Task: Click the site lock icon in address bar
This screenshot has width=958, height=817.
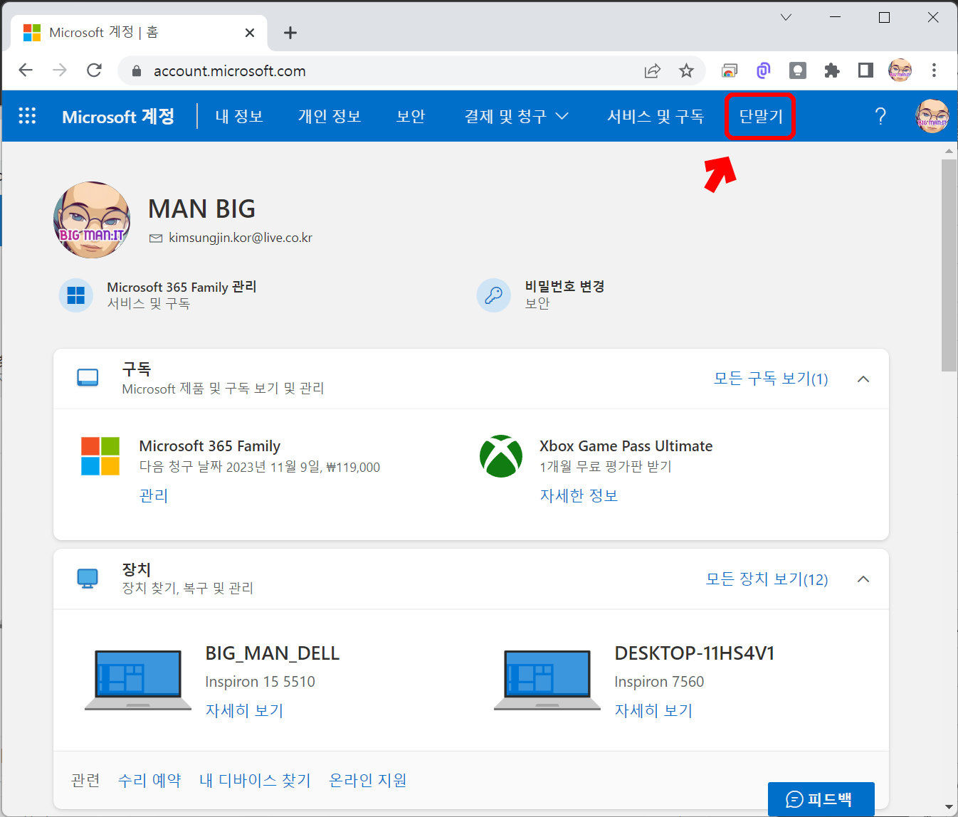Action: click(137, 71)
